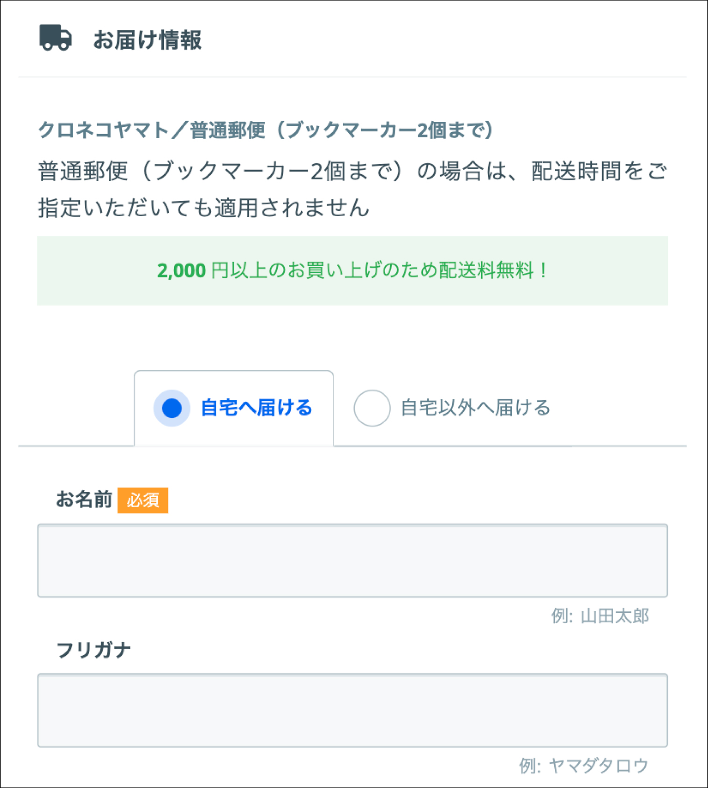Click the お名前 field label
The image size is (708, 788).
(x=84, y=500)
